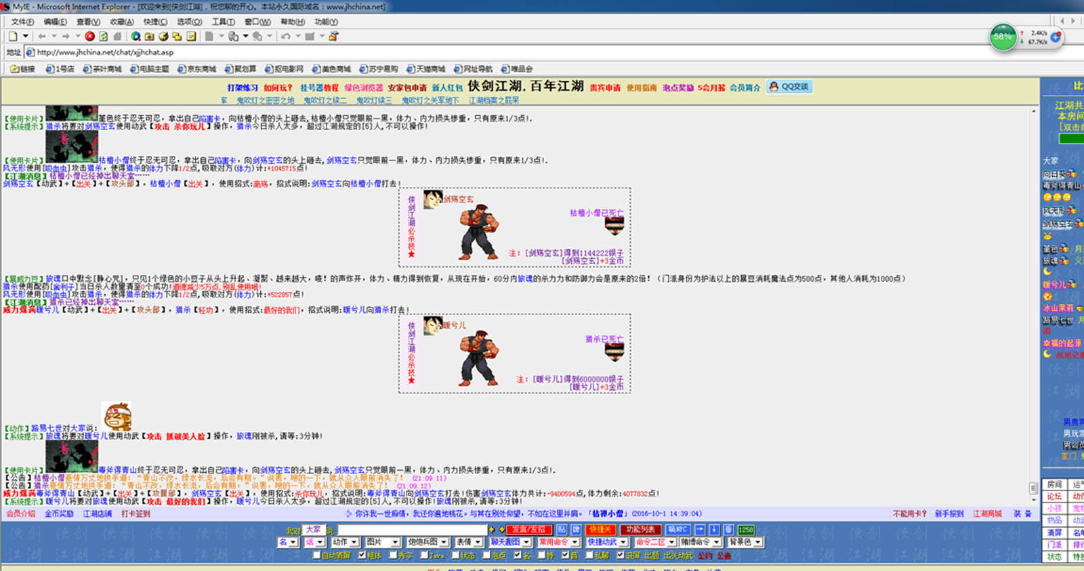Stop page loading with the red X icon

click(x=89, y=37)
